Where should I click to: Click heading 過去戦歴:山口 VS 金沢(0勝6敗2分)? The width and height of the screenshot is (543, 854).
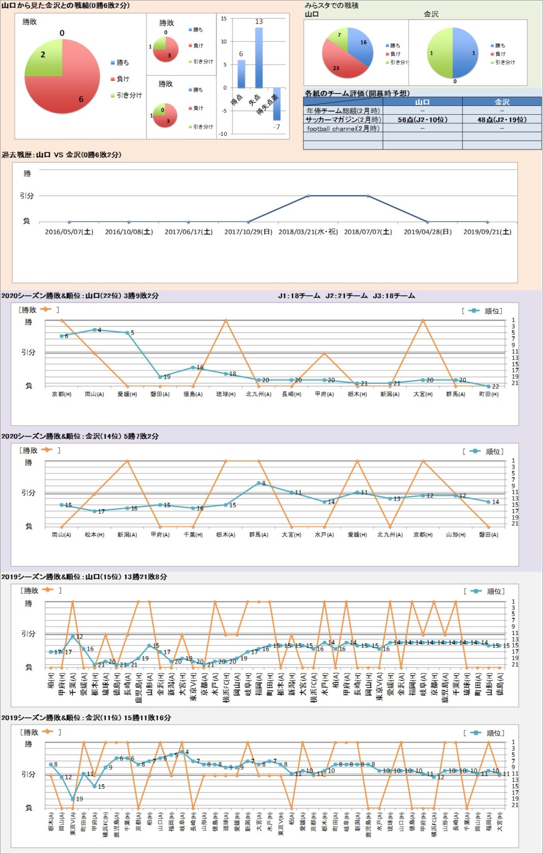click(x=61, y=155)
